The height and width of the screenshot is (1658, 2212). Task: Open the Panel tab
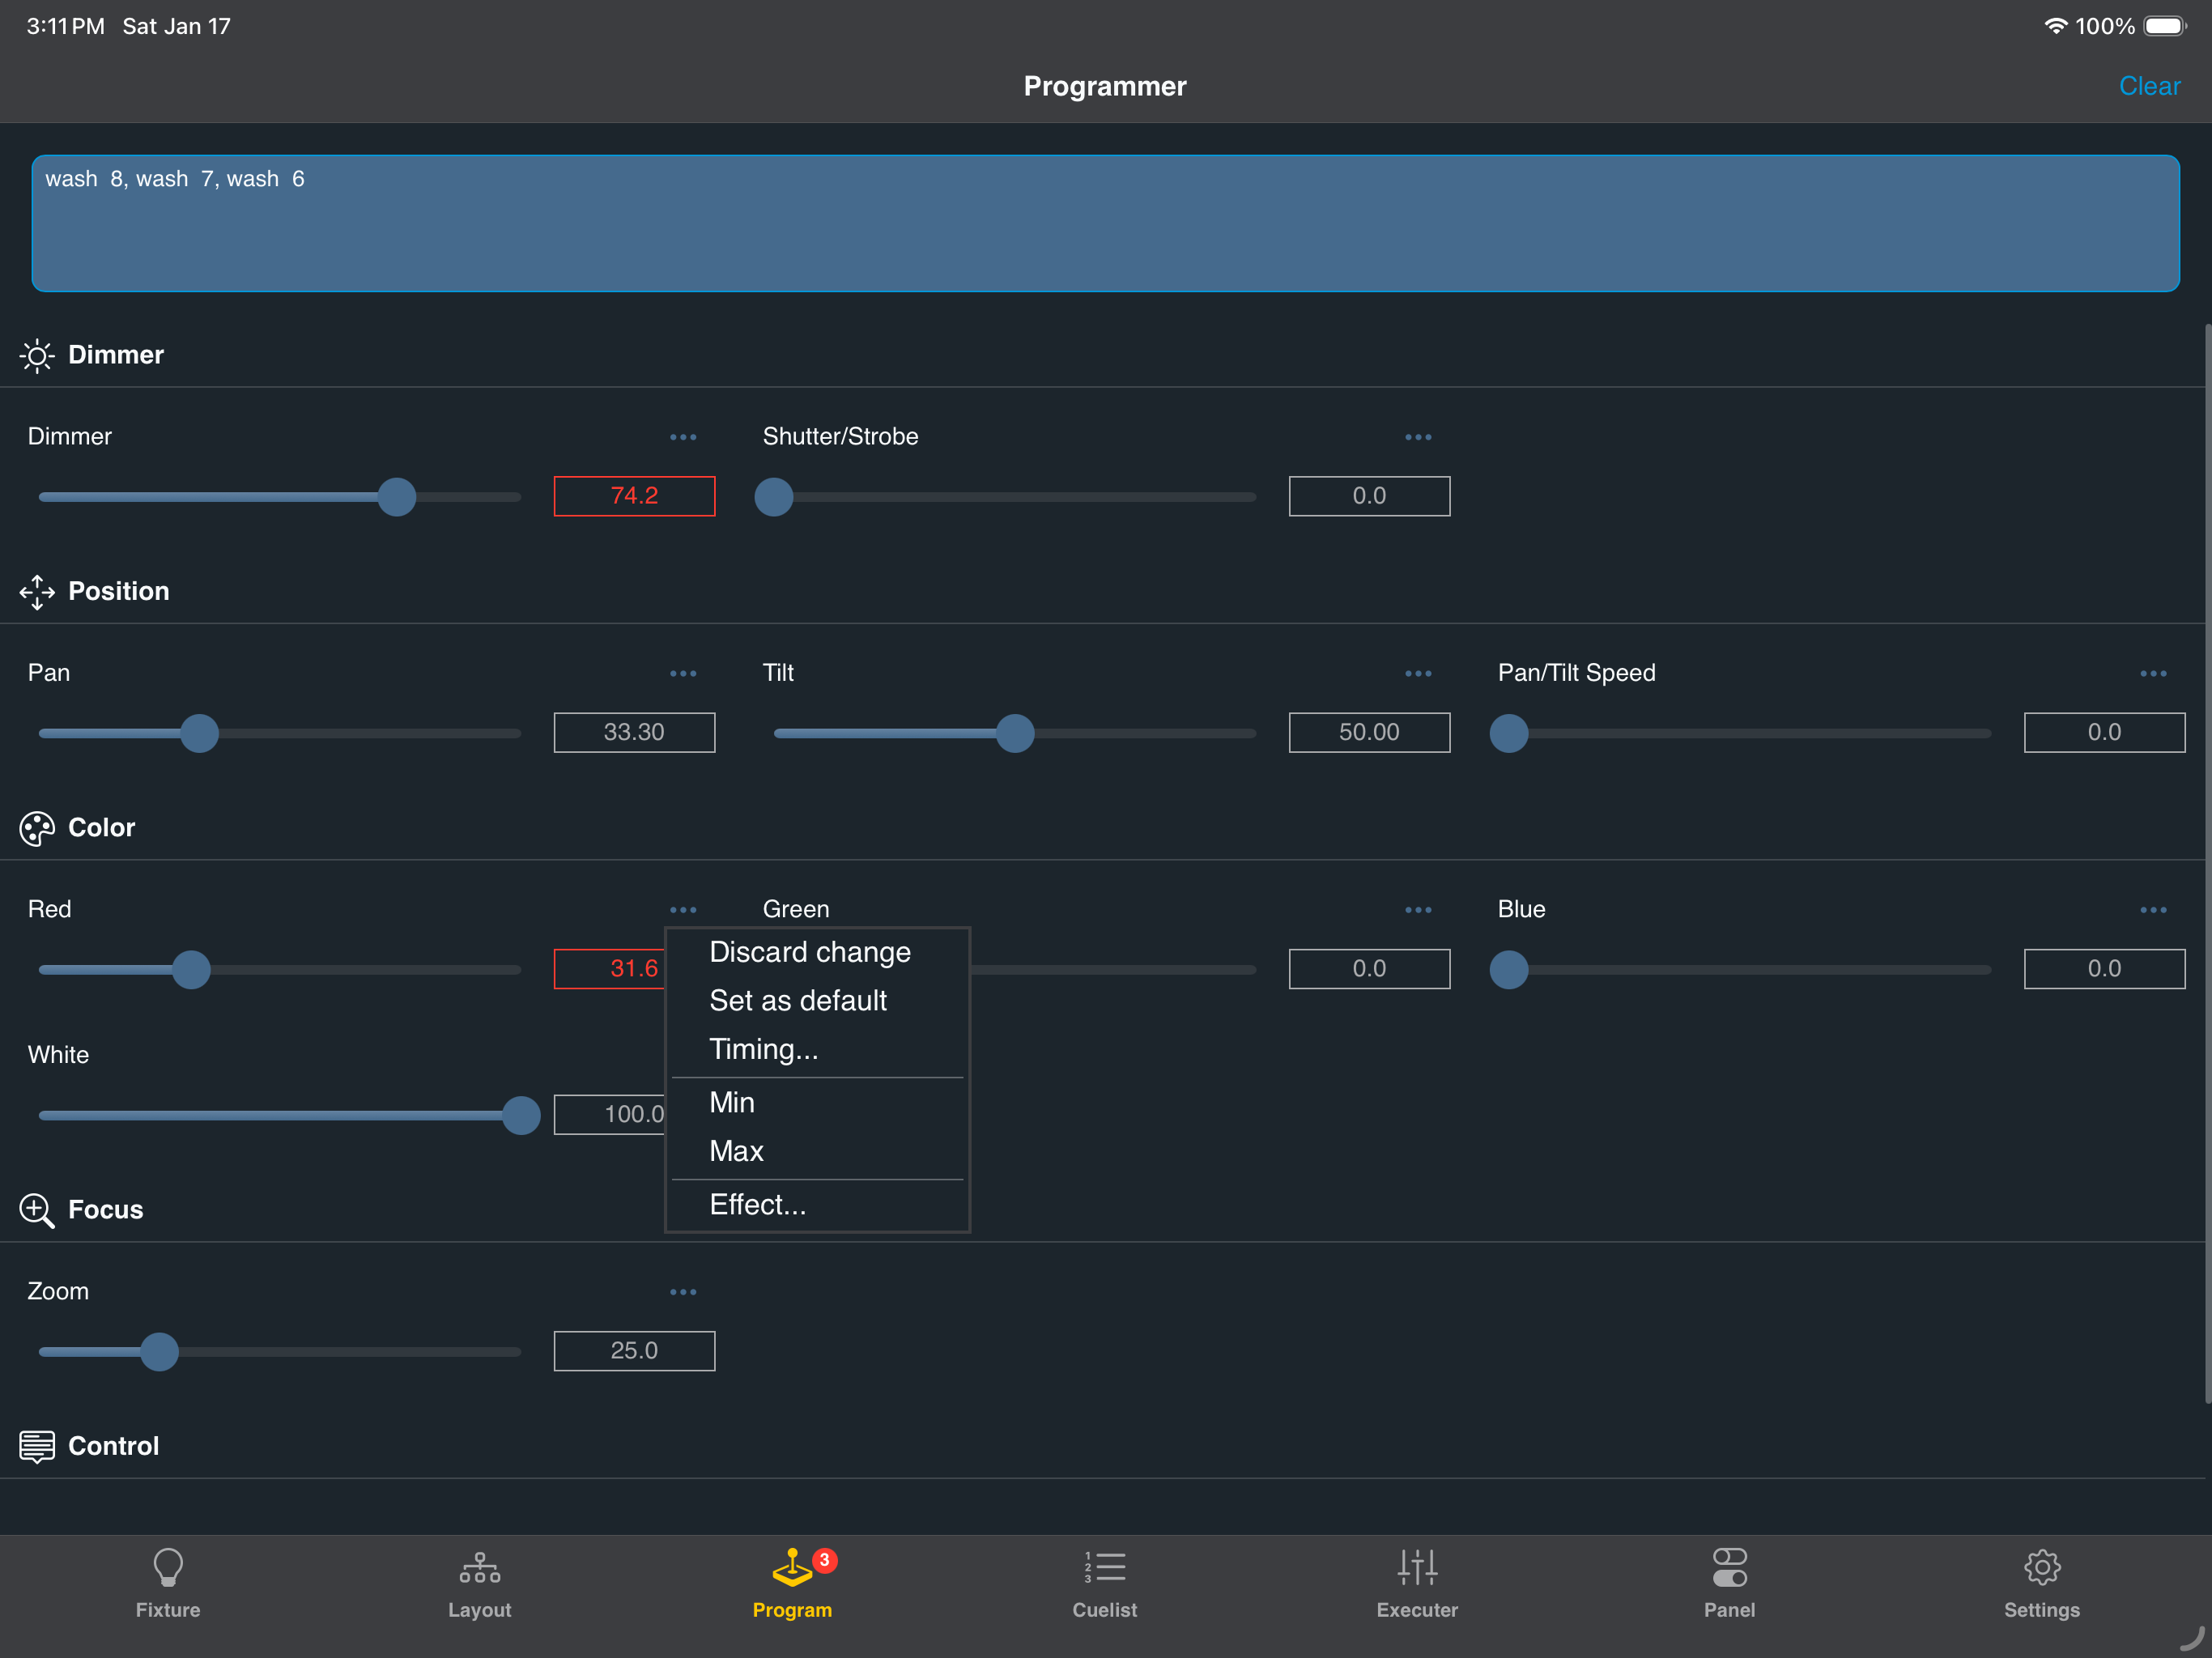click(1729, 1584)
